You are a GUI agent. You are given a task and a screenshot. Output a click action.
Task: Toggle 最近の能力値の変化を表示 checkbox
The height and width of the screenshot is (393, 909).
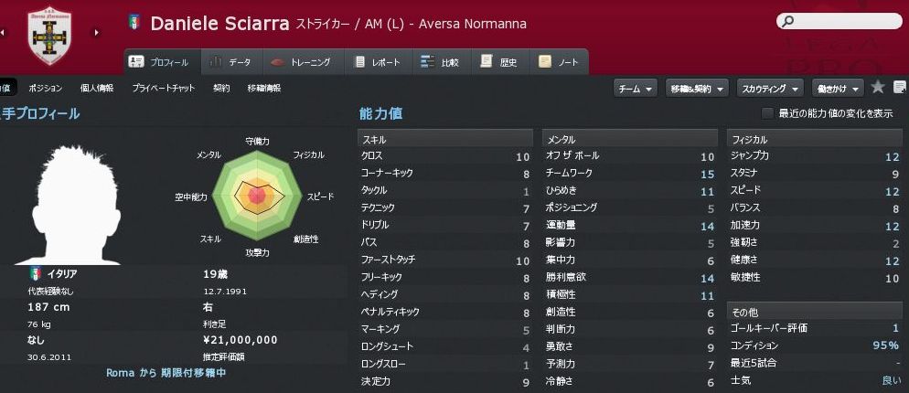(767, 113)
